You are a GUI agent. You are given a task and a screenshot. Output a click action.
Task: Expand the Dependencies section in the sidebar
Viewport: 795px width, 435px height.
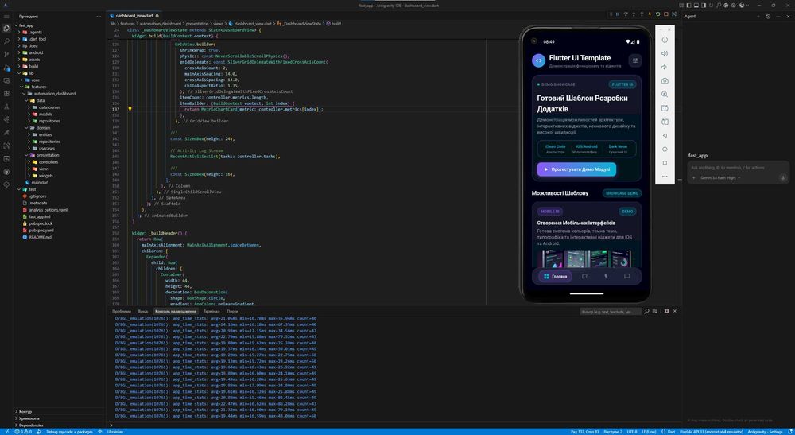coord(31,425)
